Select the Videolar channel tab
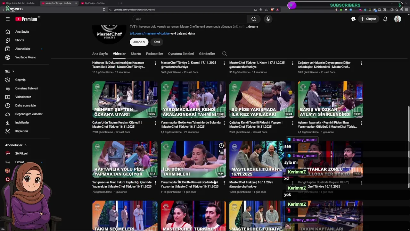This screenshot has width=410, height=231. (x=119, y=54)
